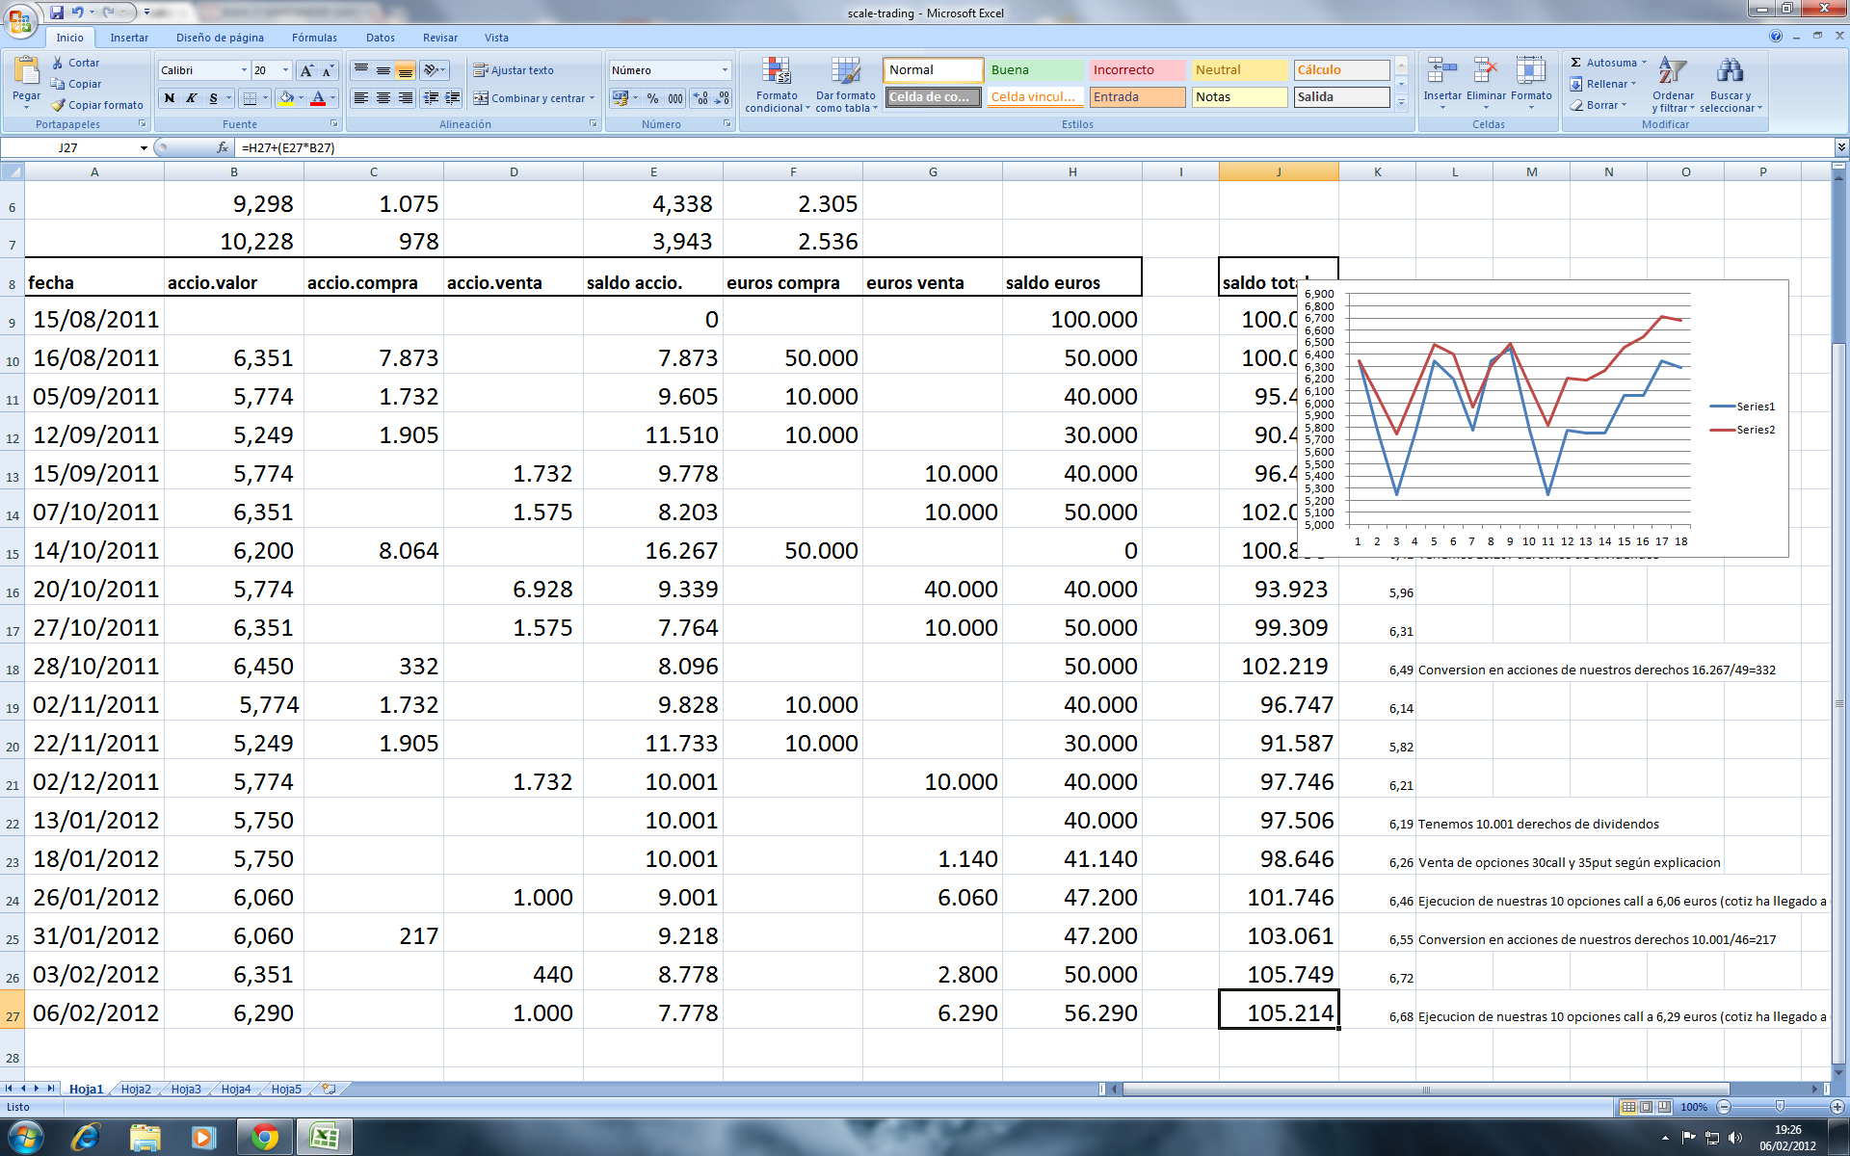Click increase font size icon

pos(306,70)
